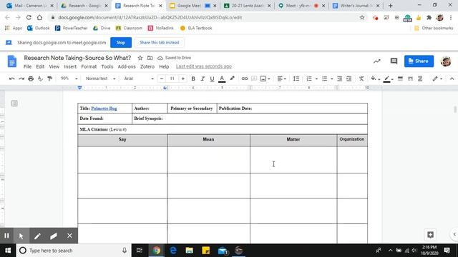Image resolution: width=458 pixels, height=257 pixels.
Task: Open the Add-ons menu
Action: tap(127, 66)
